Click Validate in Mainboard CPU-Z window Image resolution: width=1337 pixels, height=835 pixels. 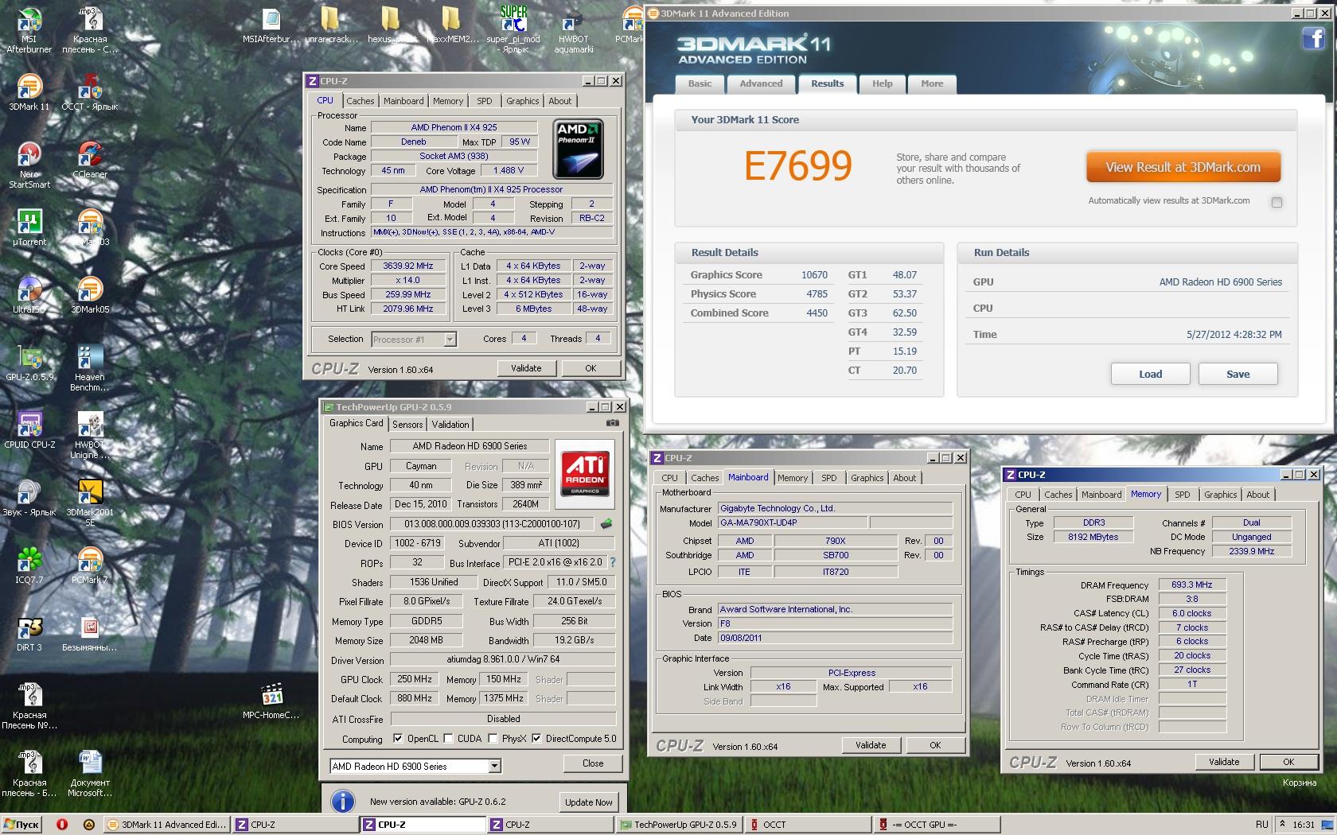tap(871, 745)
